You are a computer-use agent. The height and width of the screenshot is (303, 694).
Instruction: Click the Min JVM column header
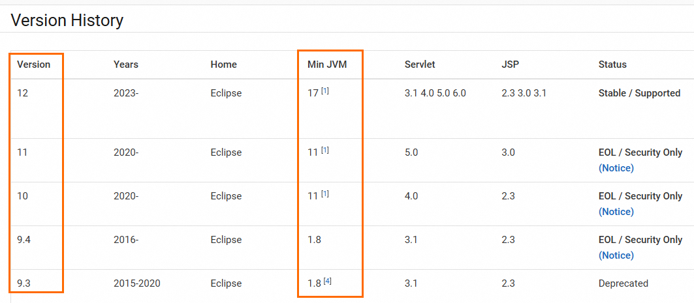tap(327, 65)
